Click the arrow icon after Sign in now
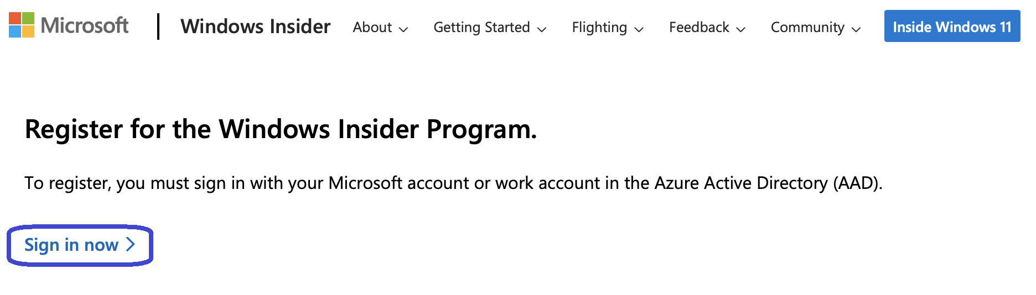Image resolution: width=1036 pixels, height=295 pixels. (x=131, y=244)
